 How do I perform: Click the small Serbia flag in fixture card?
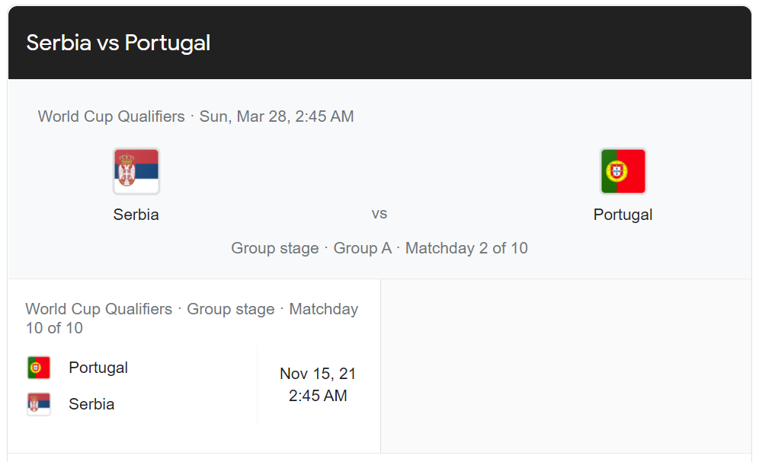coord(39,404)
